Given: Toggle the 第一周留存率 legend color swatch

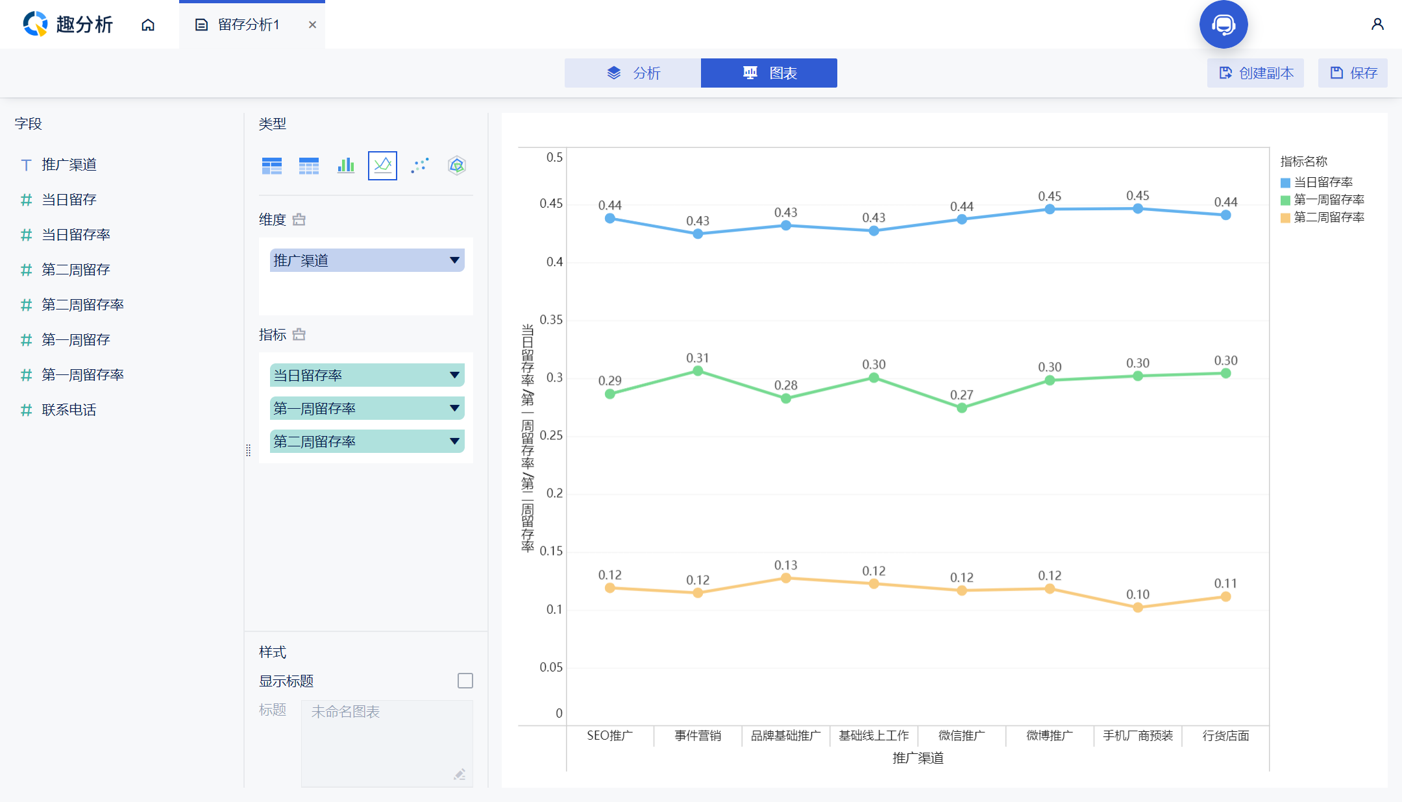Looking at the screenshot, I should point(1285,200).
